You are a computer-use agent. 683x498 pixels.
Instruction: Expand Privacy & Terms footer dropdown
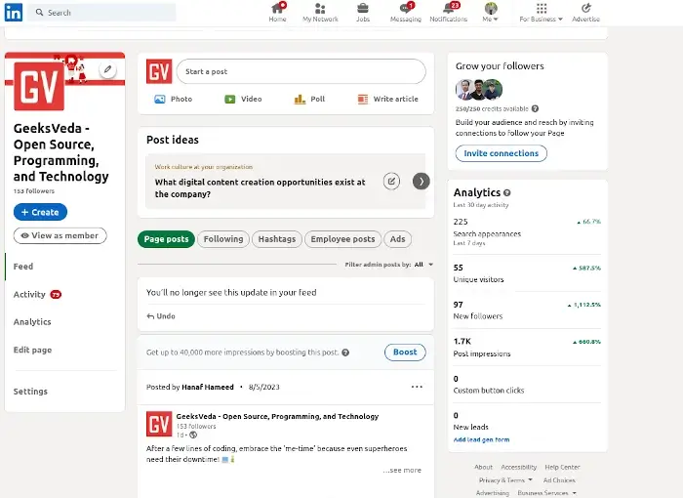coord(505,480)
